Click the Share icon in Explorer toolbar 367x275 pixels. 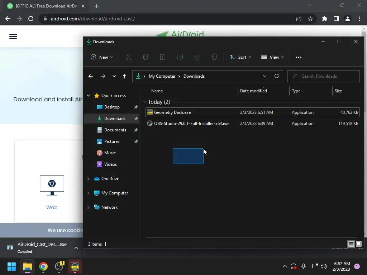point(197,57)
